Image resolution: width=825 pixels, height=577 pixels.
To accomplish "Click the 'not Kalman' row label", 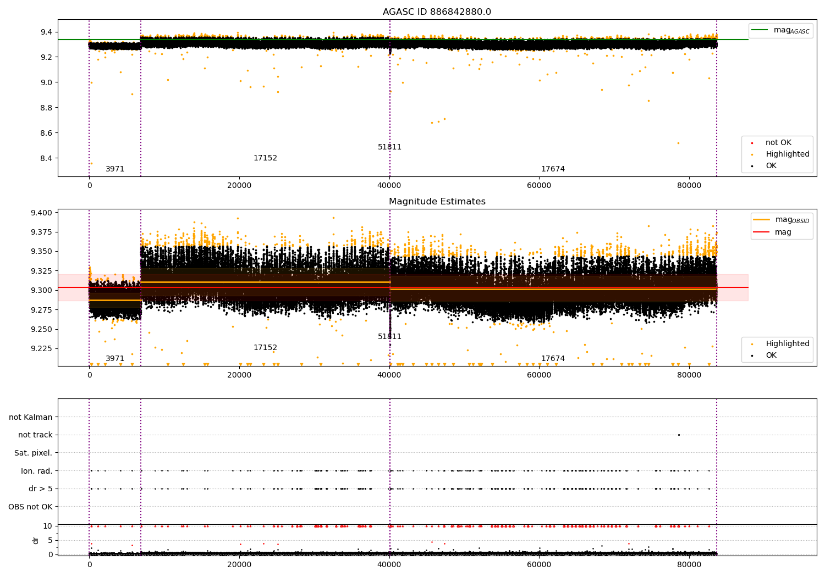I will (x=31, y=418).
